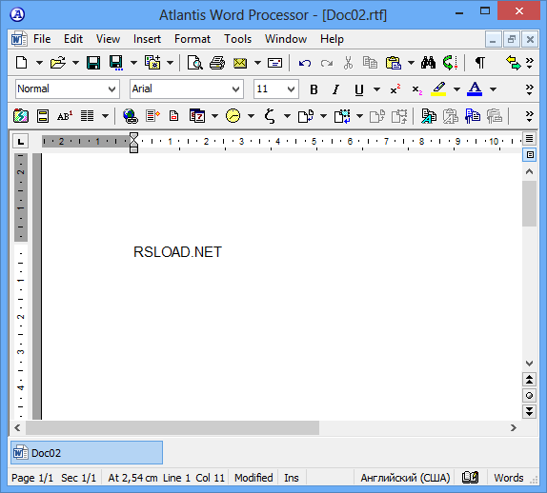
Task: Click the browse object circle button
Action: [529, 395]
